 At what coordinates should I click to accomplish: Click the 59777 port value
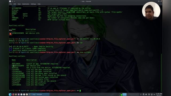pyautogui.click(x=25, y=14)
